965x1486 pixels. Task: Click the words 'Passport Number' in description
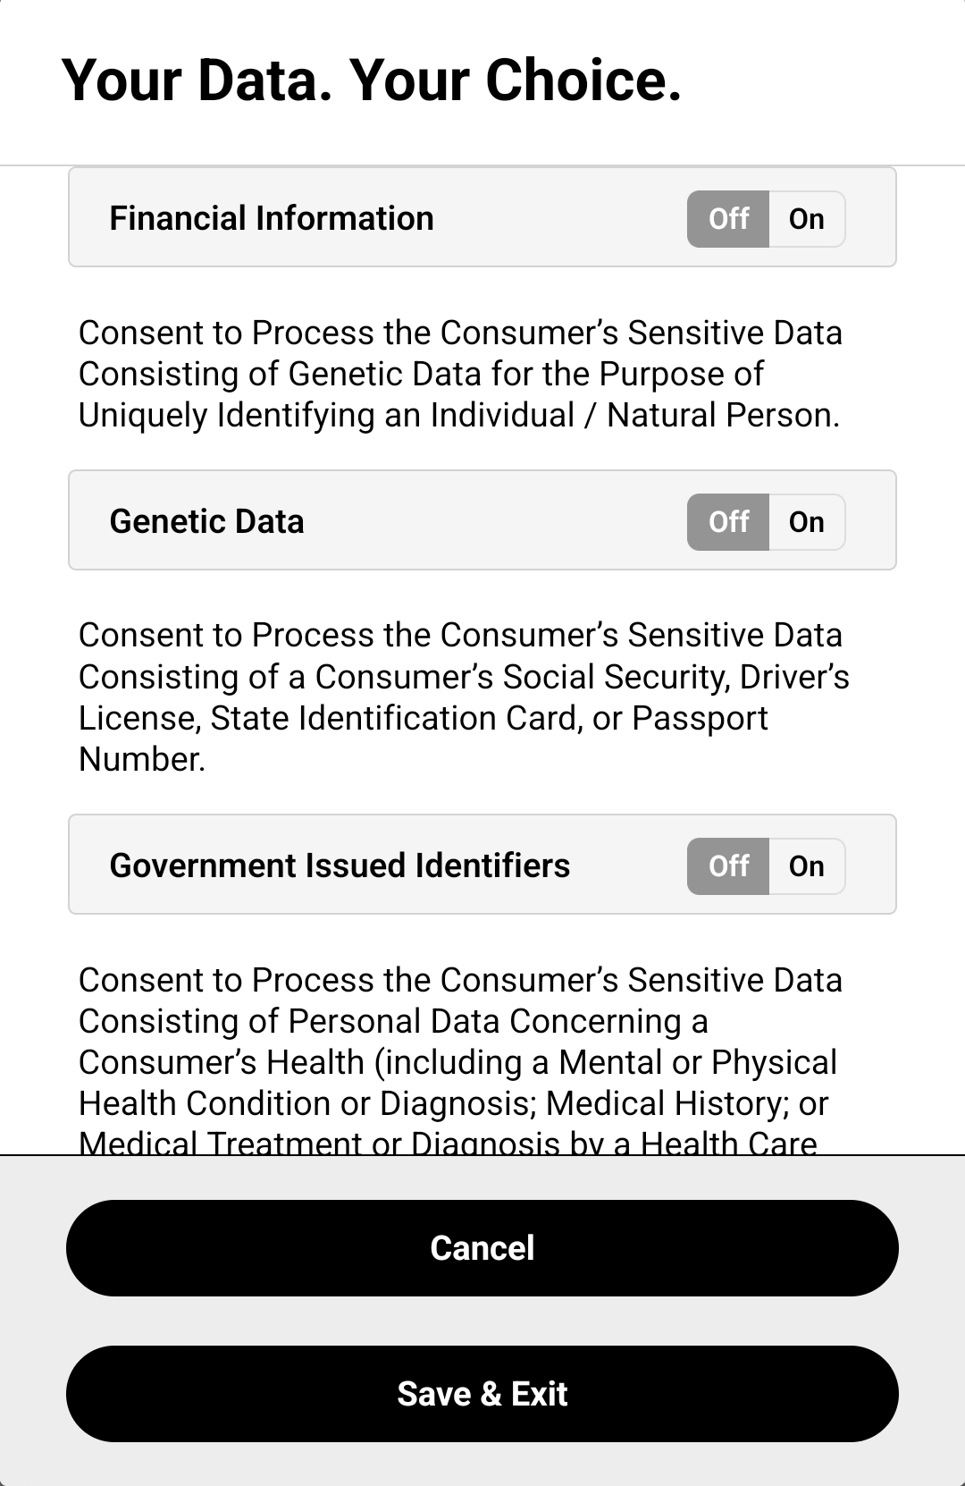[x=424, y=739]
